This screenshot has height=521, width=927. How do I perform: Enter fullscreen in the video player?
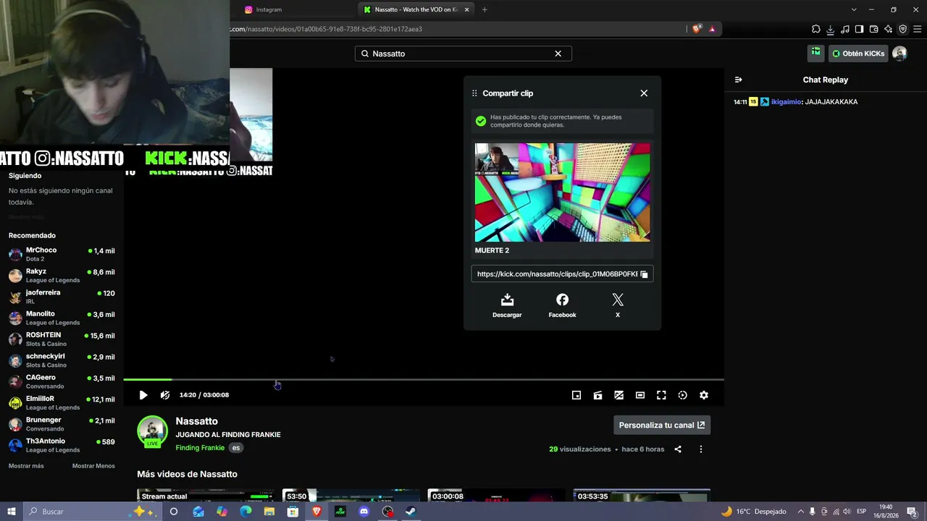(661, 395)
